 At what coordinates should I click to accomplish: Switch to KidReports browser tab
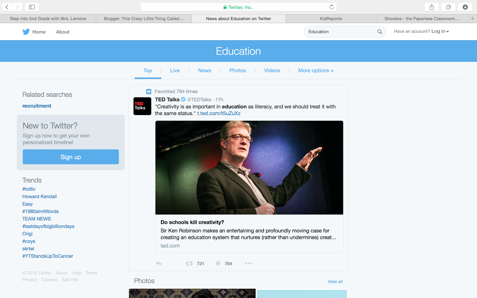[331, 18]
